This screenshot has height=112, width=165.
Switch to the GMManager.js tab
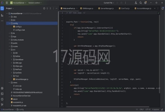[87, 8]
